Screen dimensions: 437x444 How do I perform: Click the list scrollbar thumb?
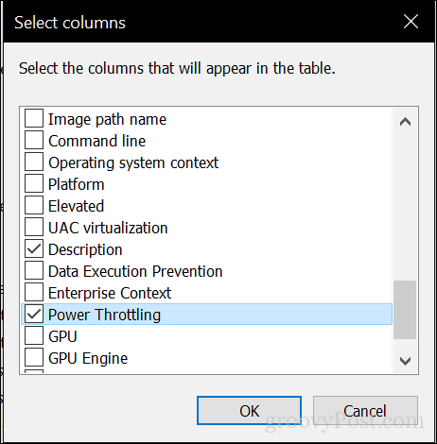point(405,310)
